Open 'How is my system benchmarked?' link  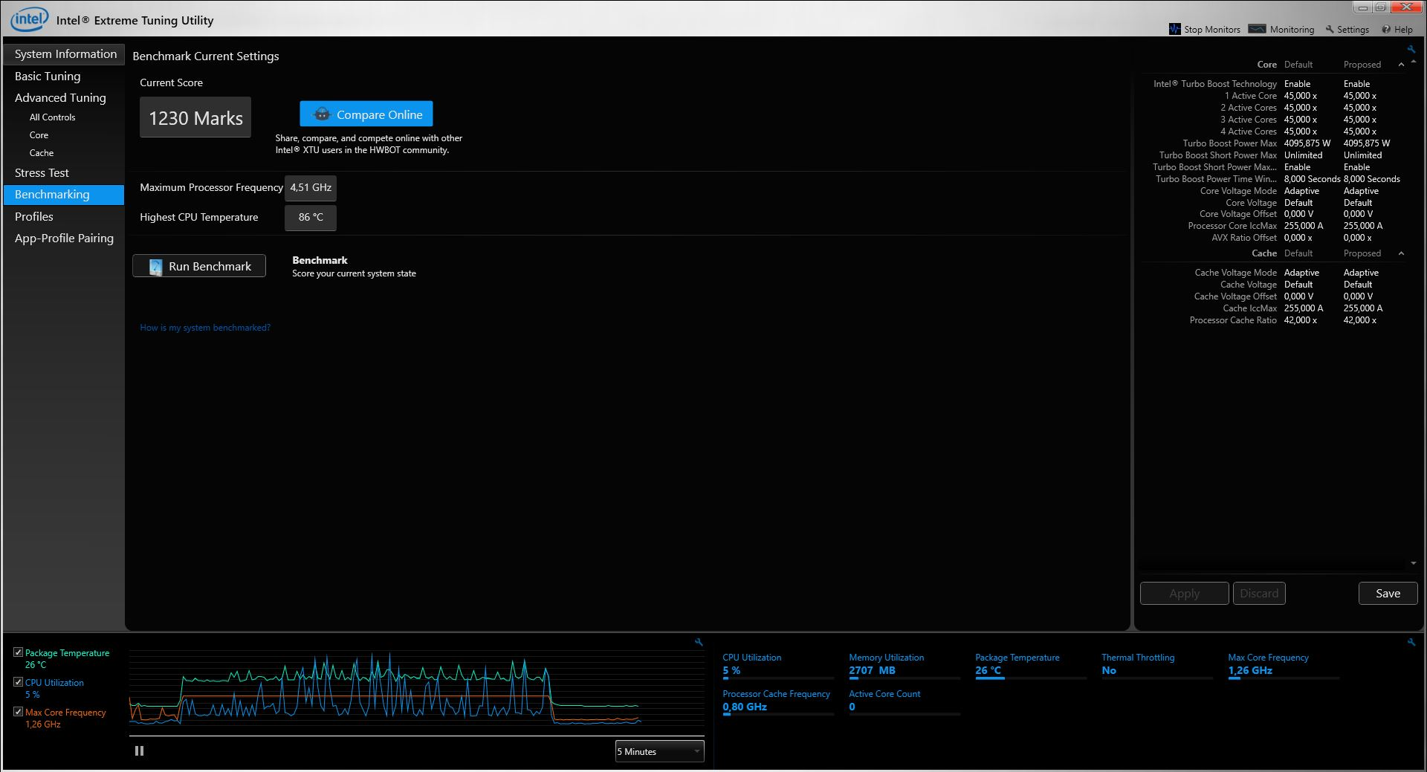[205, 328]
